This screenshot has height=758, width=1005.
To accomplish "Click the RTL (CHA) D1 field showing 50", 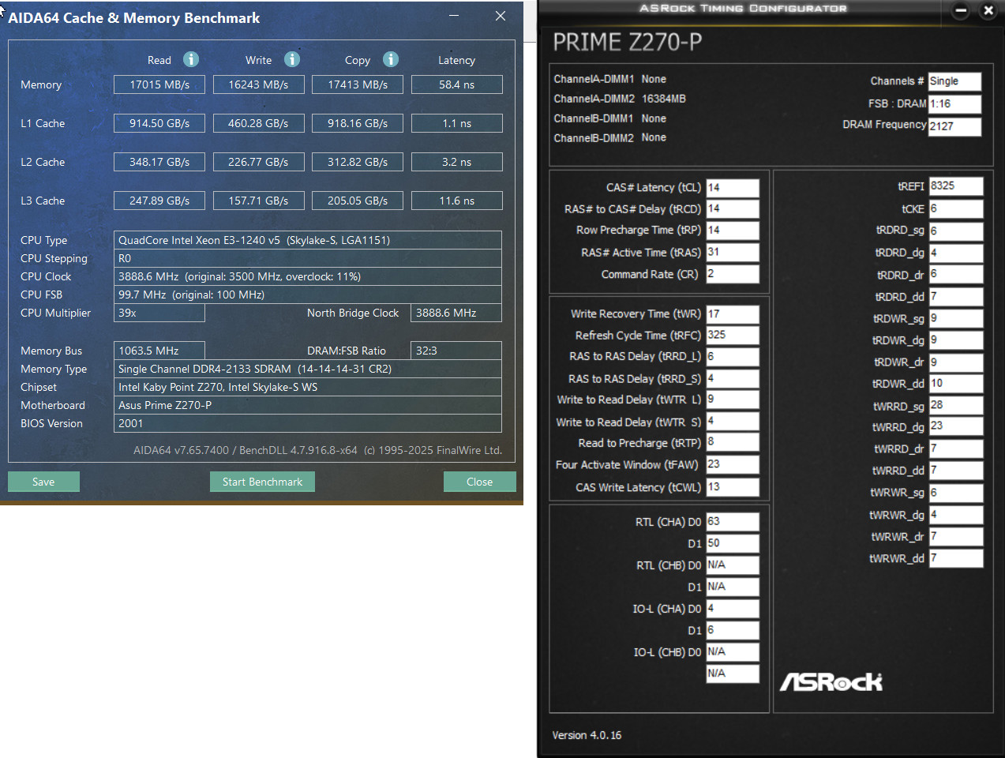I will pyautogui.click(x=733, y=543).
